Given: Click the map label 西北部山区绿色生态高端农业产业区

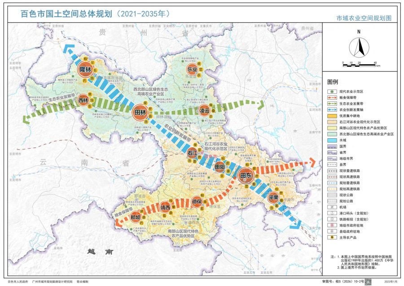Looking at the screenshot, I should [151, 92].
